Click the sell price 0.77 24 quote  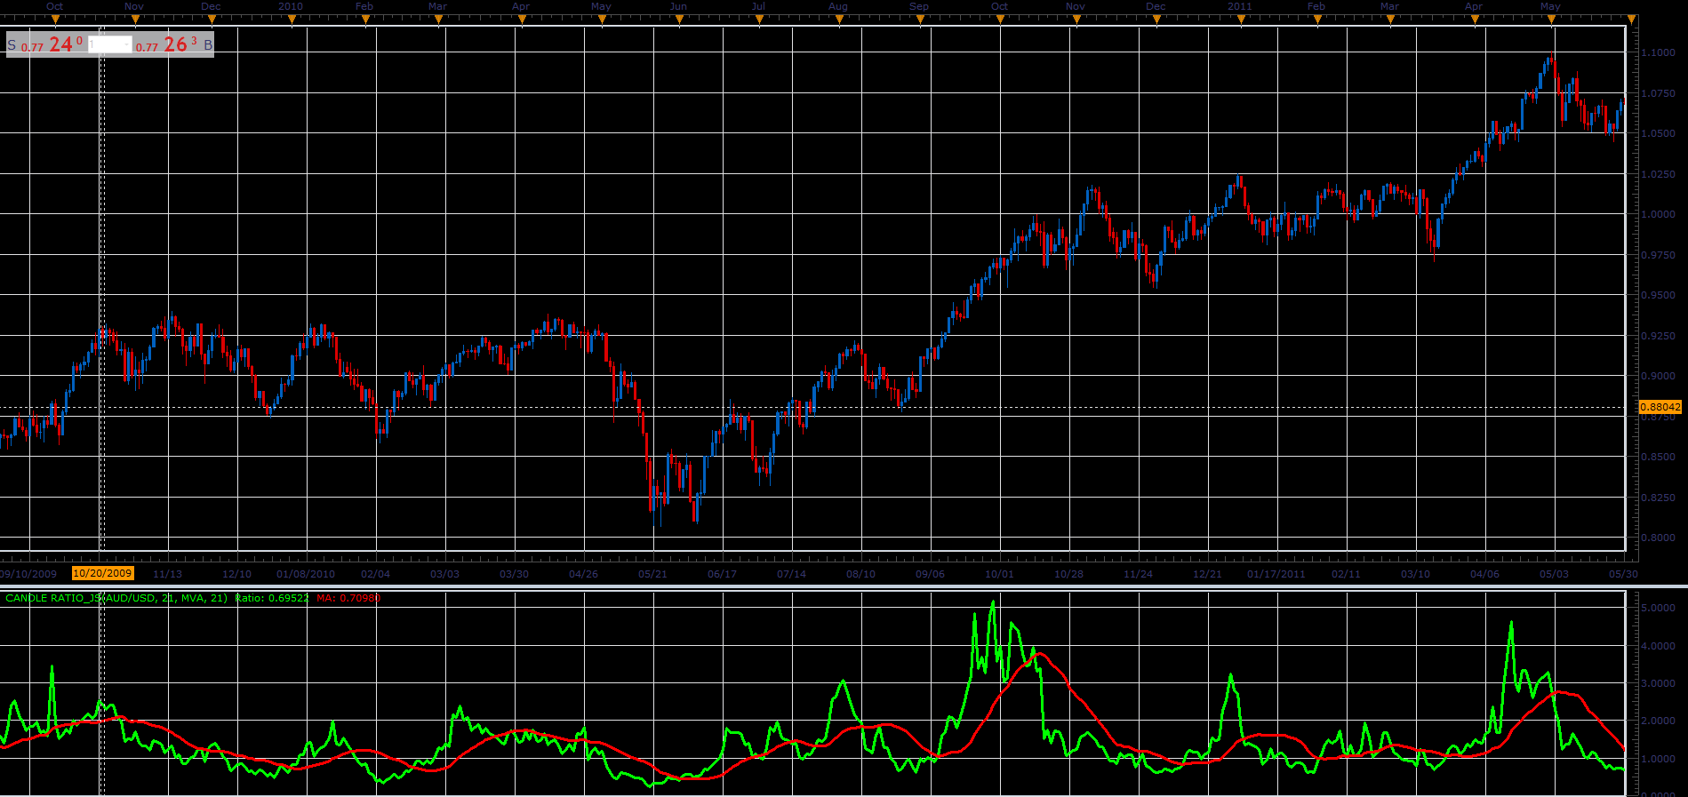click(52, 44)
